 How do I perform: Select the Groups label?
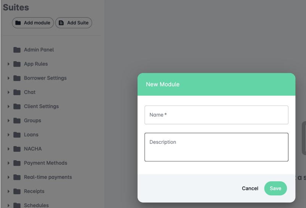click(x=32, y=120)
